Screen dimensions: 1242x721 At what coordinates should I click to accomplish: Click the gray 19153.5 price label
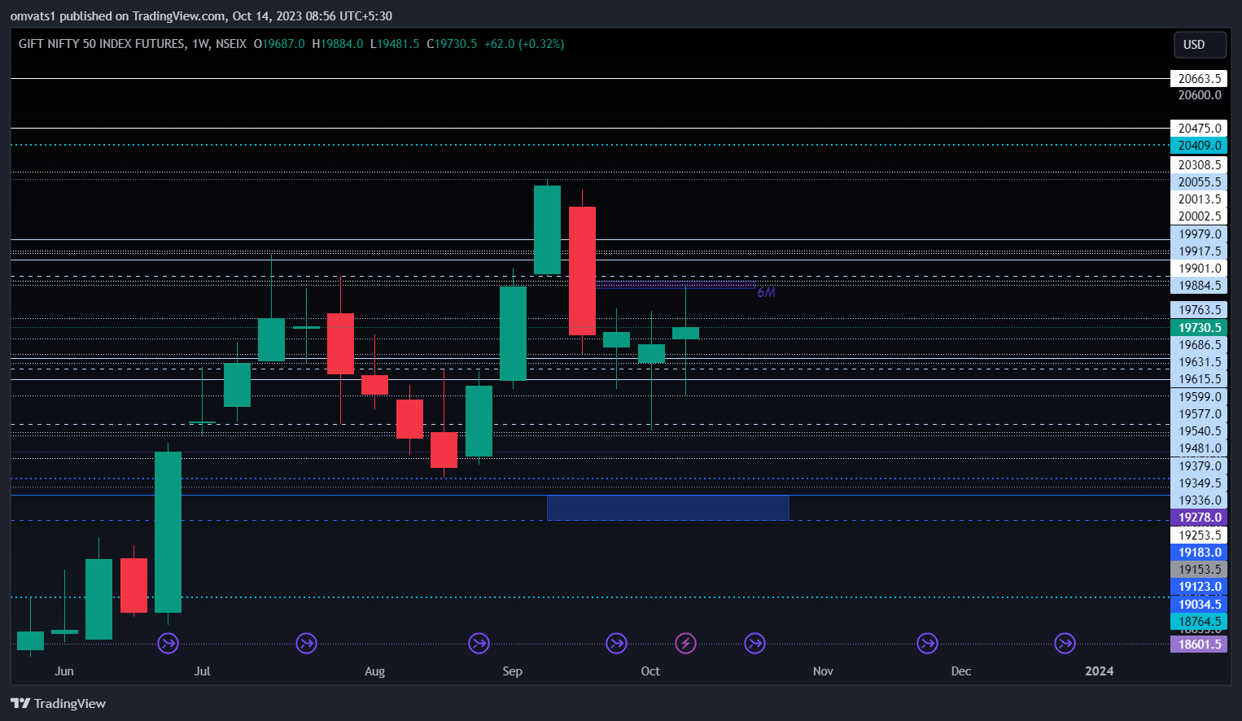click(1199, 570)
